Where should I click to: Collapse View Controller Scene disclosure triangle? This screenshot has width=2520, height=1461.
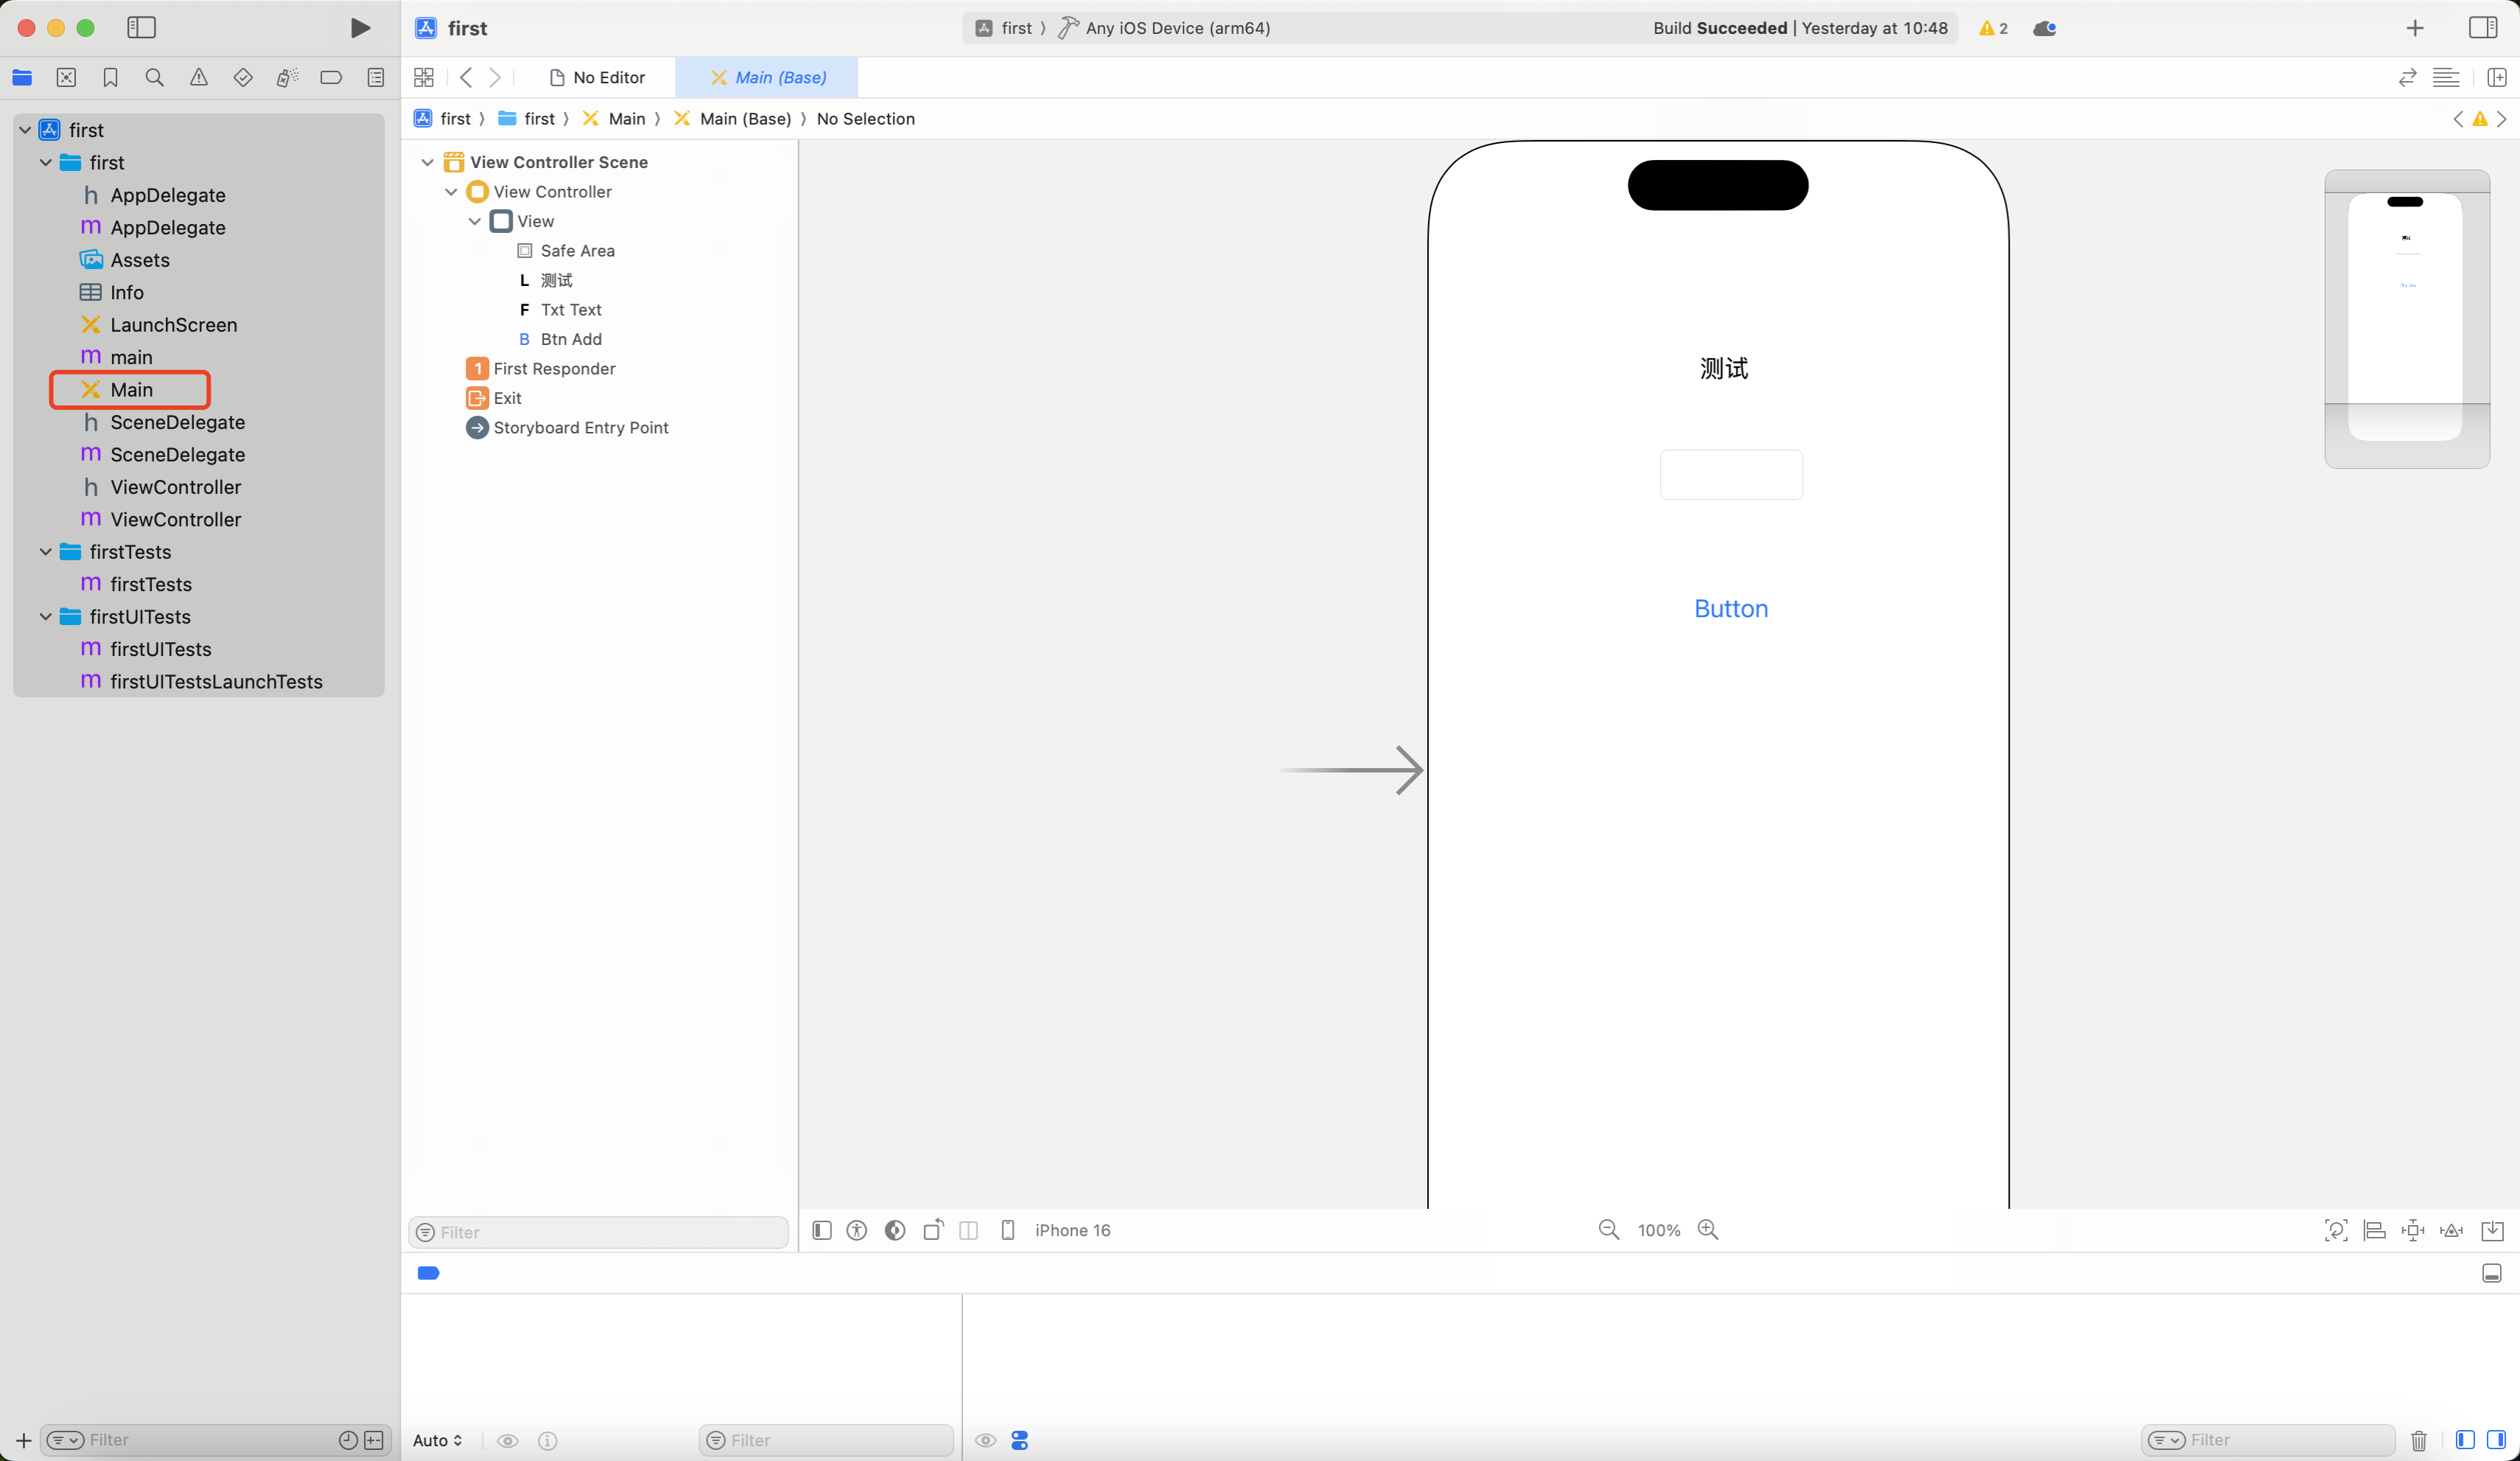(427, 162)
